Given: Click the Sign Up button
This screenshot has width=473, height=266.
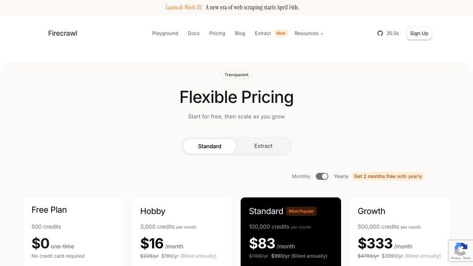Looking at the screenshot, I should (x=419, y=33).
